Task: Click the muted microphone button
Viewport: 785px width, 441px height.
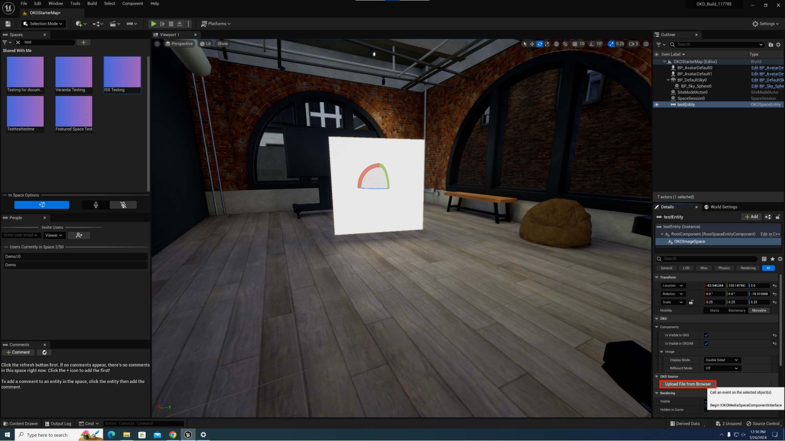Action: 123,205
